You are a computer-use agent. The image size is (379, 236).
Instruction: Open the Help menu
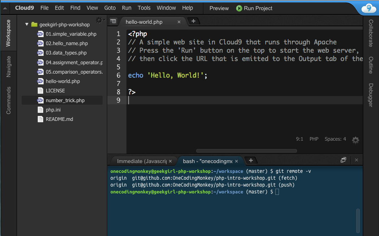[x=188, y=8]
